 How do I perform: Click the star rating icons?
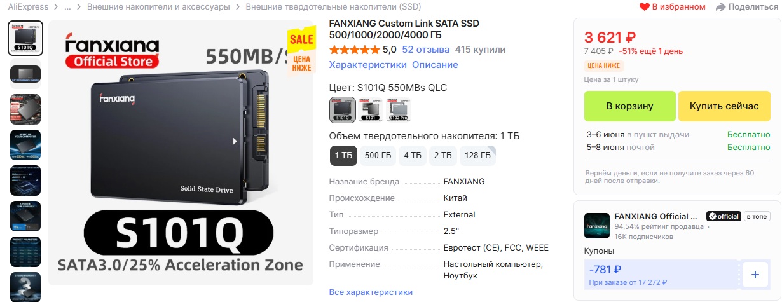point(353,50)
